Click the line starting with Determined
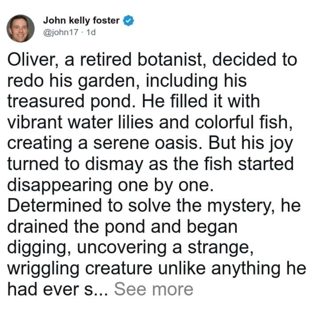 (x=154, y=206)
